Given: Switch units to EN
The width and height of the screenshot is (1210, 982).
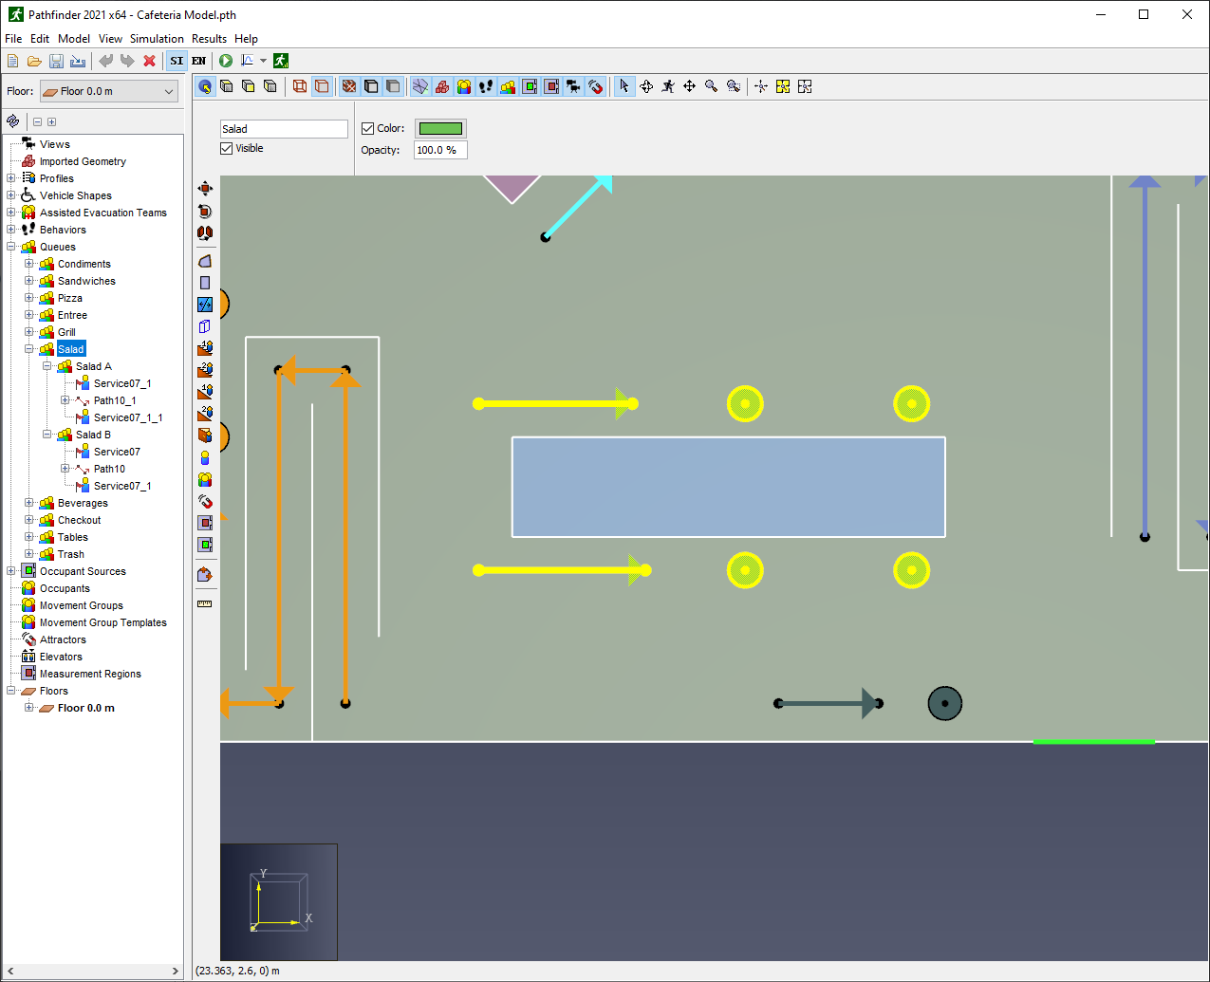Looking at the screenshot, I should [x=199, y=61].
